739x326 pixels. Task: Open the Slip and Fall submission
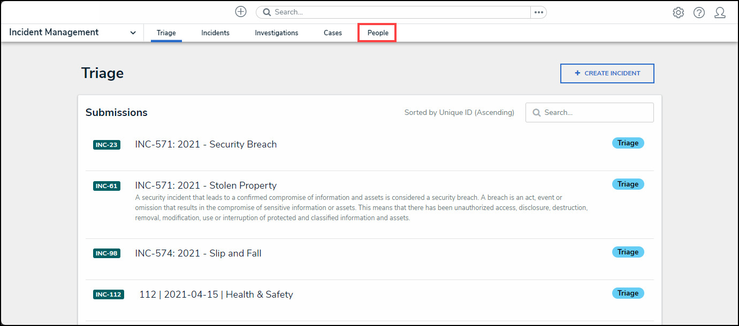pos(199,253)
